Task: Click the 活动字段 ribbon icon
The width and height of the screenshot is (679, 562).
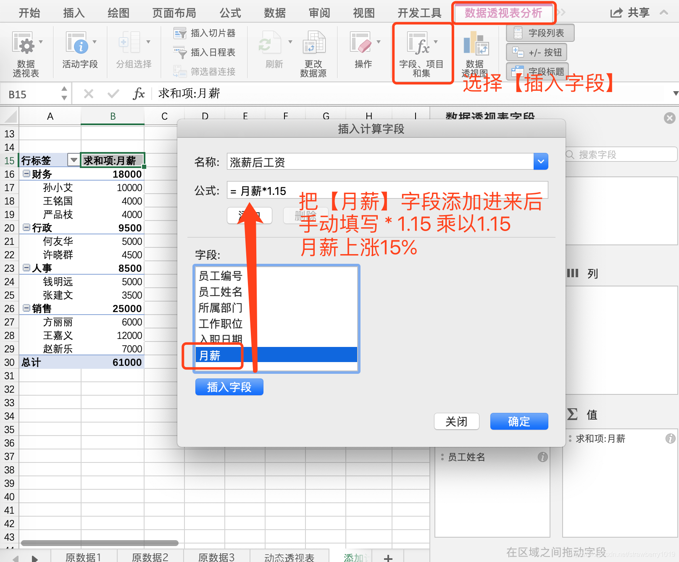Action: pos(77,43)
